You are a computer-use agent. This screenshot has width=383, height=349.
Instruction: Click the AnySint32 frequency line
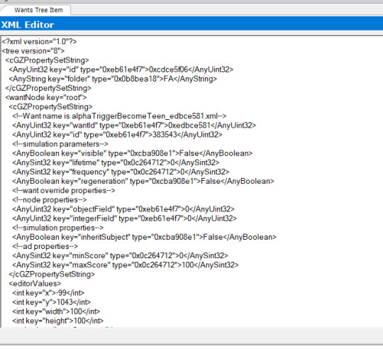click(x=121, y=172)
